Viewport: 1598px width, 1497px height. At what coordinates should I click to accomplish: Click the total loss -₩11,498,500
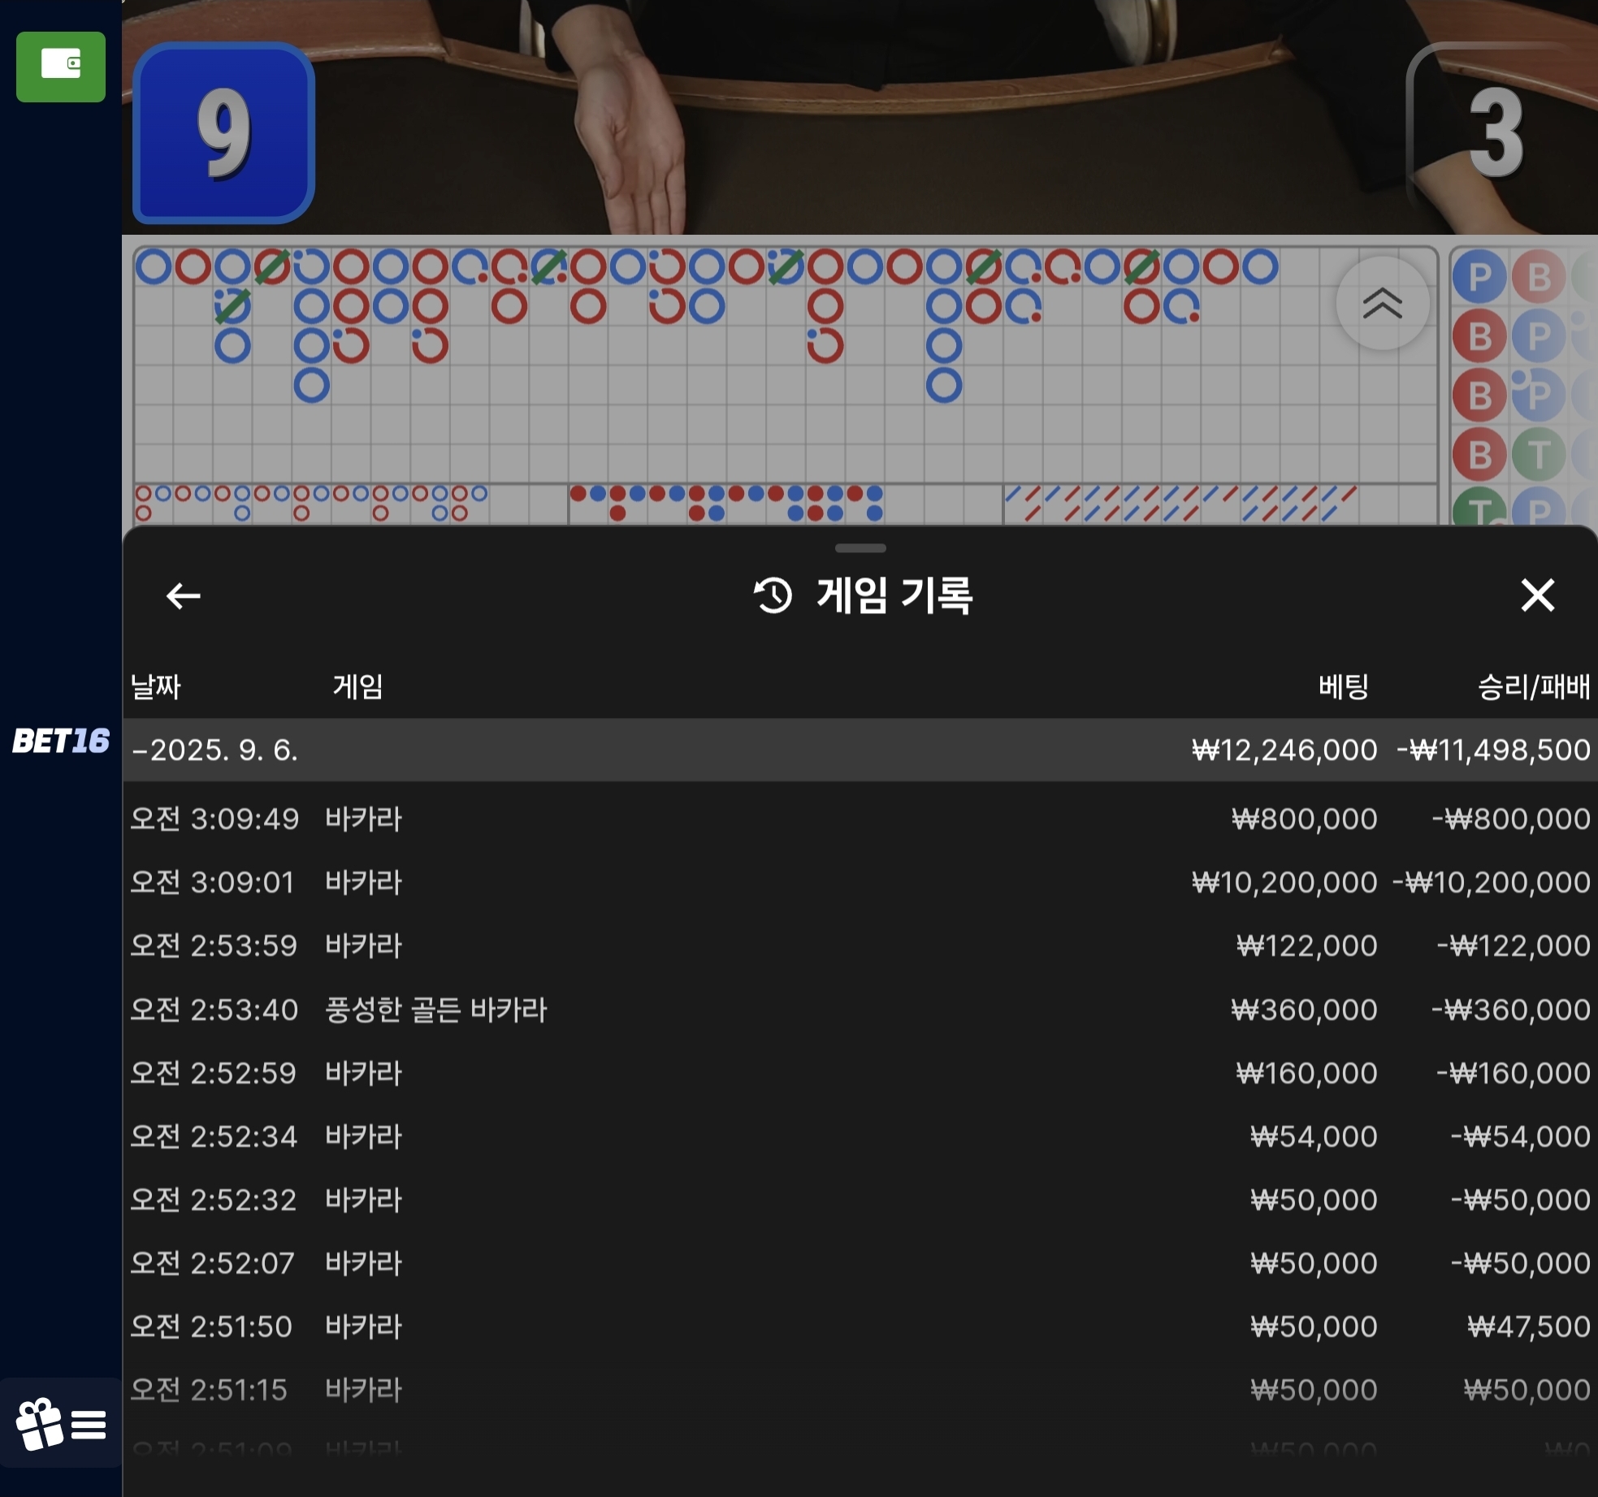coord(1493,750)
